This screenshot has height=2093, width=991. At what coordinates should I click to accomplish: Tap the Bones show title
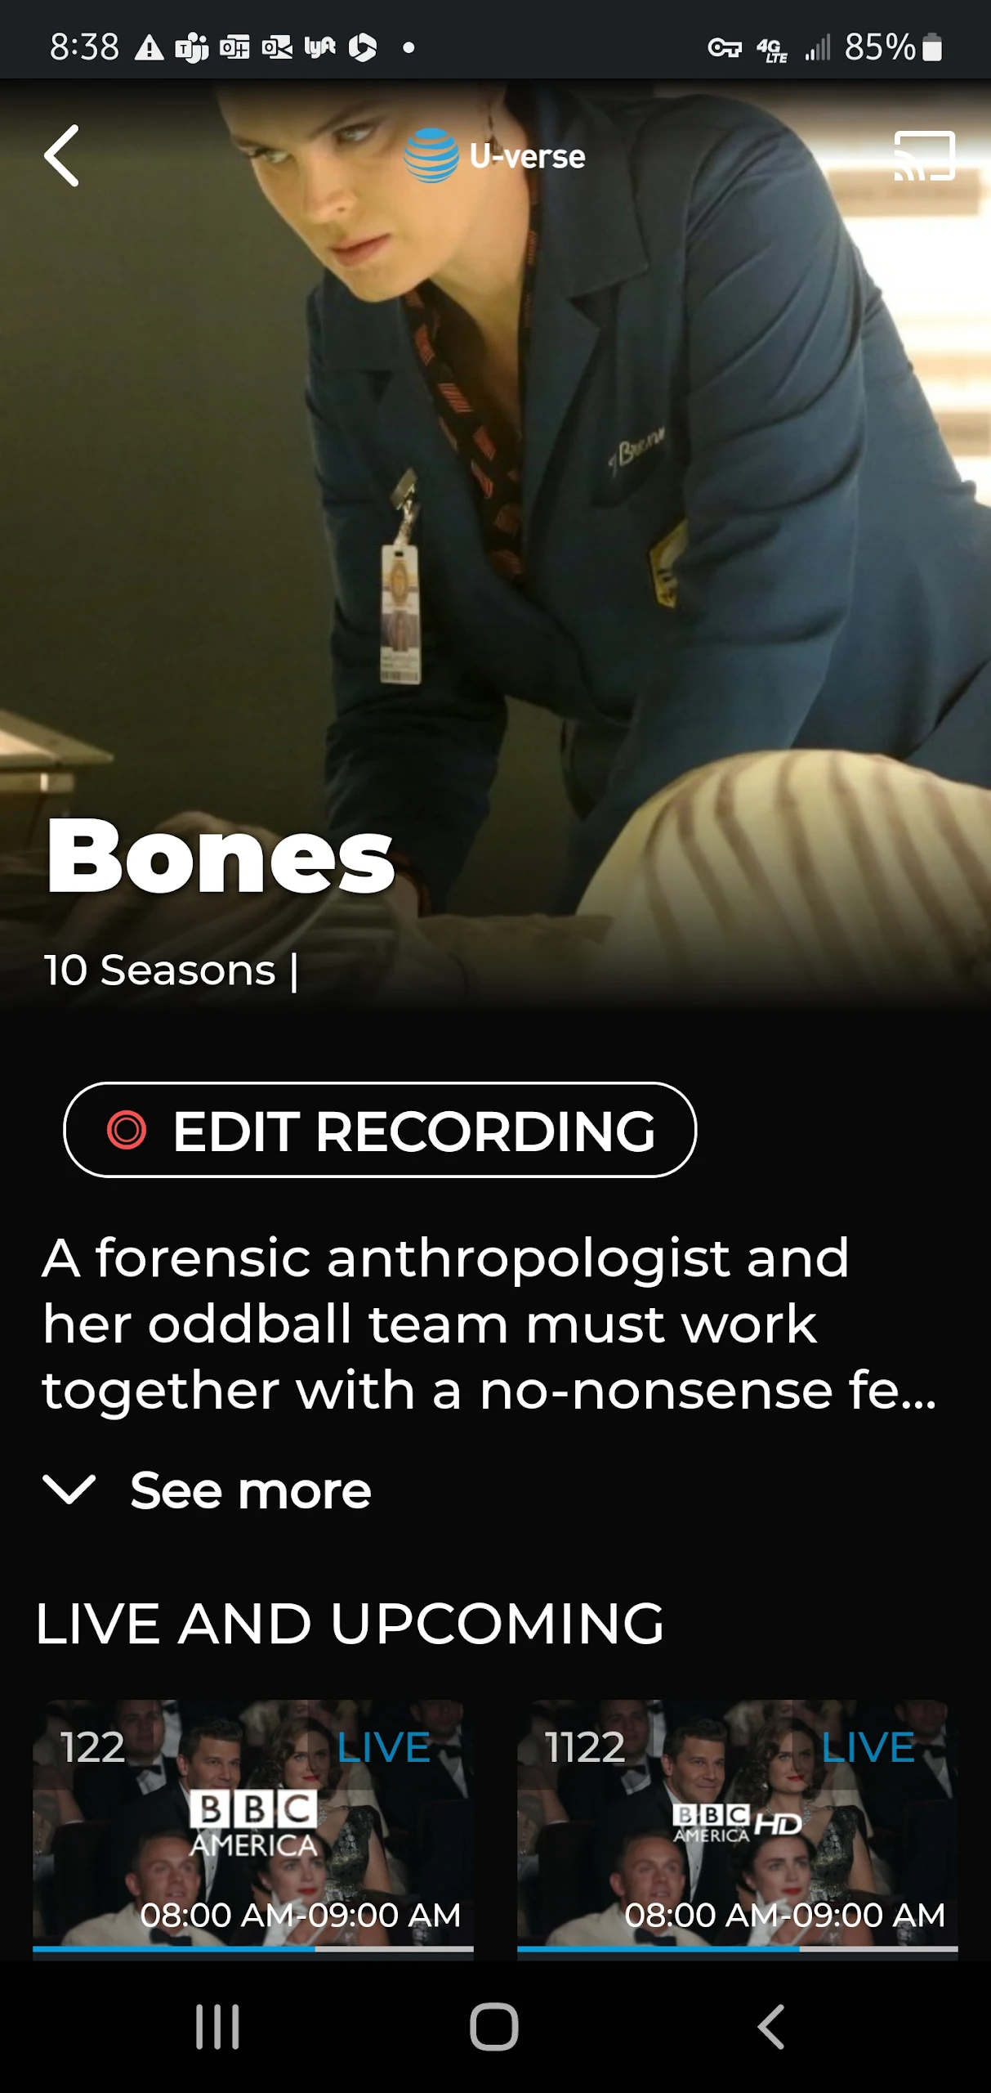(x=221, y=856)
